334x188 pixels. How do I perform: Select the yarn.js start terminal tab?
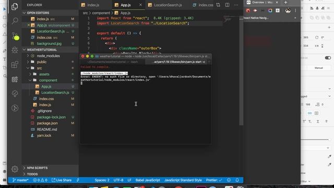[x=179, y=62]
